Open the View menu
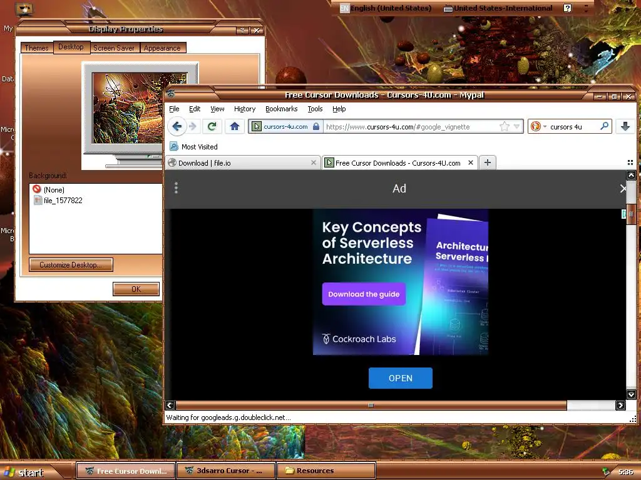This screenshot has width=641, height=480. tap(217, 109)
